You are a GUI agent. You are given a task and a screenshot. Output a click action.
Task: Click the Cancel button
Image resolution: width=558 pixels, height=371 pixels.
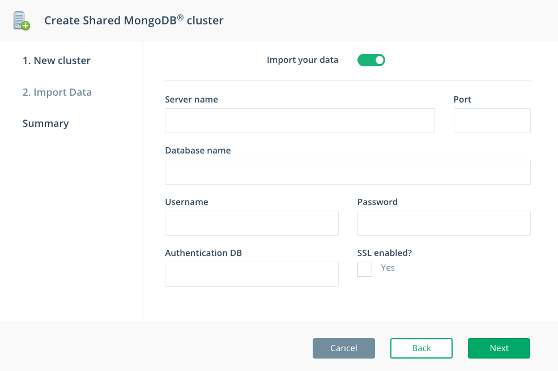click(x=344, y=348)
